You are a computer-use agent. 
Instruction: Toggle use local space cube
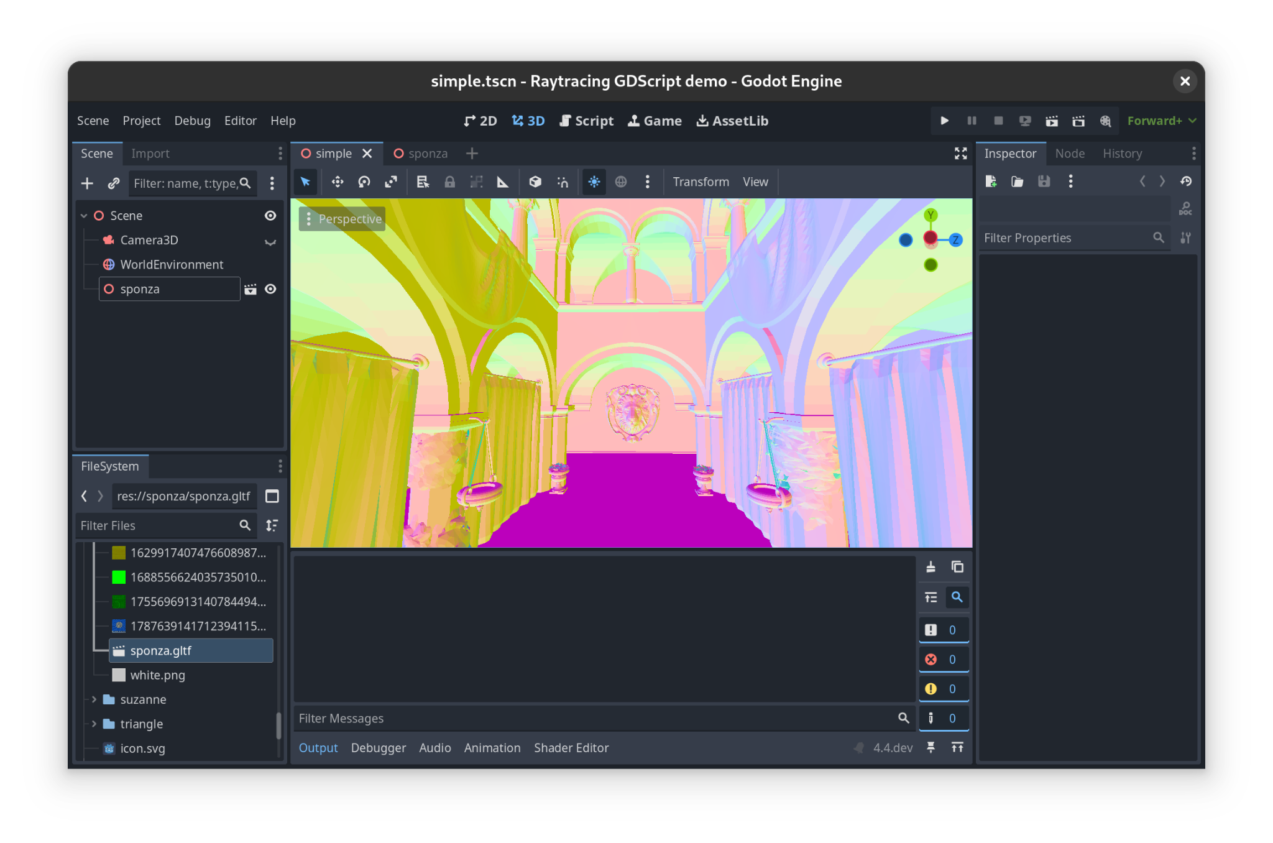[535, 182]
